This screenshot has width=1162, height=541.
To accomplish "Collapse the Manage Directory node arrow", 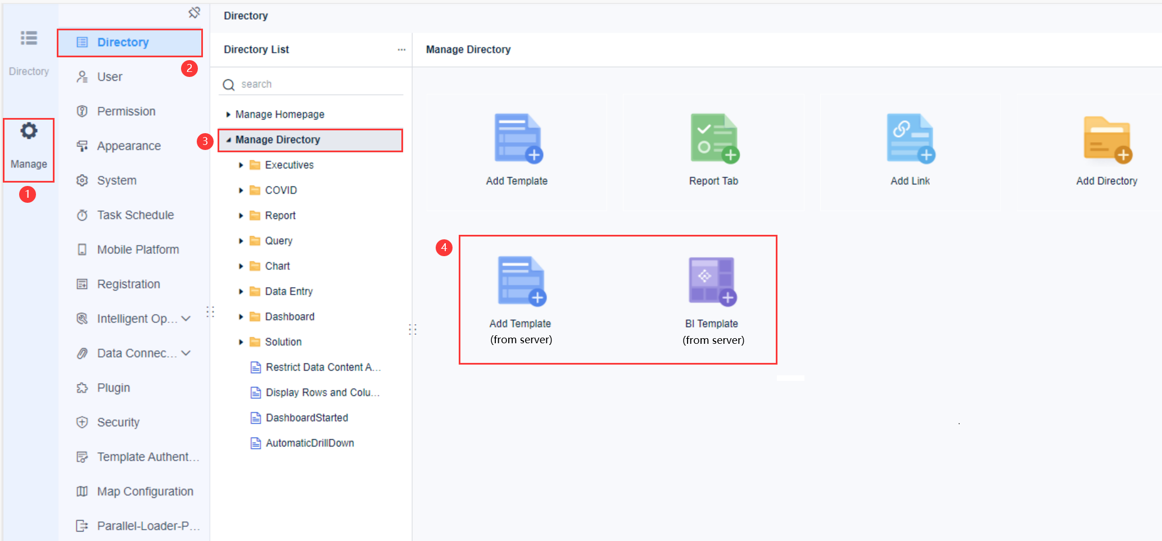I will (228, 140).
